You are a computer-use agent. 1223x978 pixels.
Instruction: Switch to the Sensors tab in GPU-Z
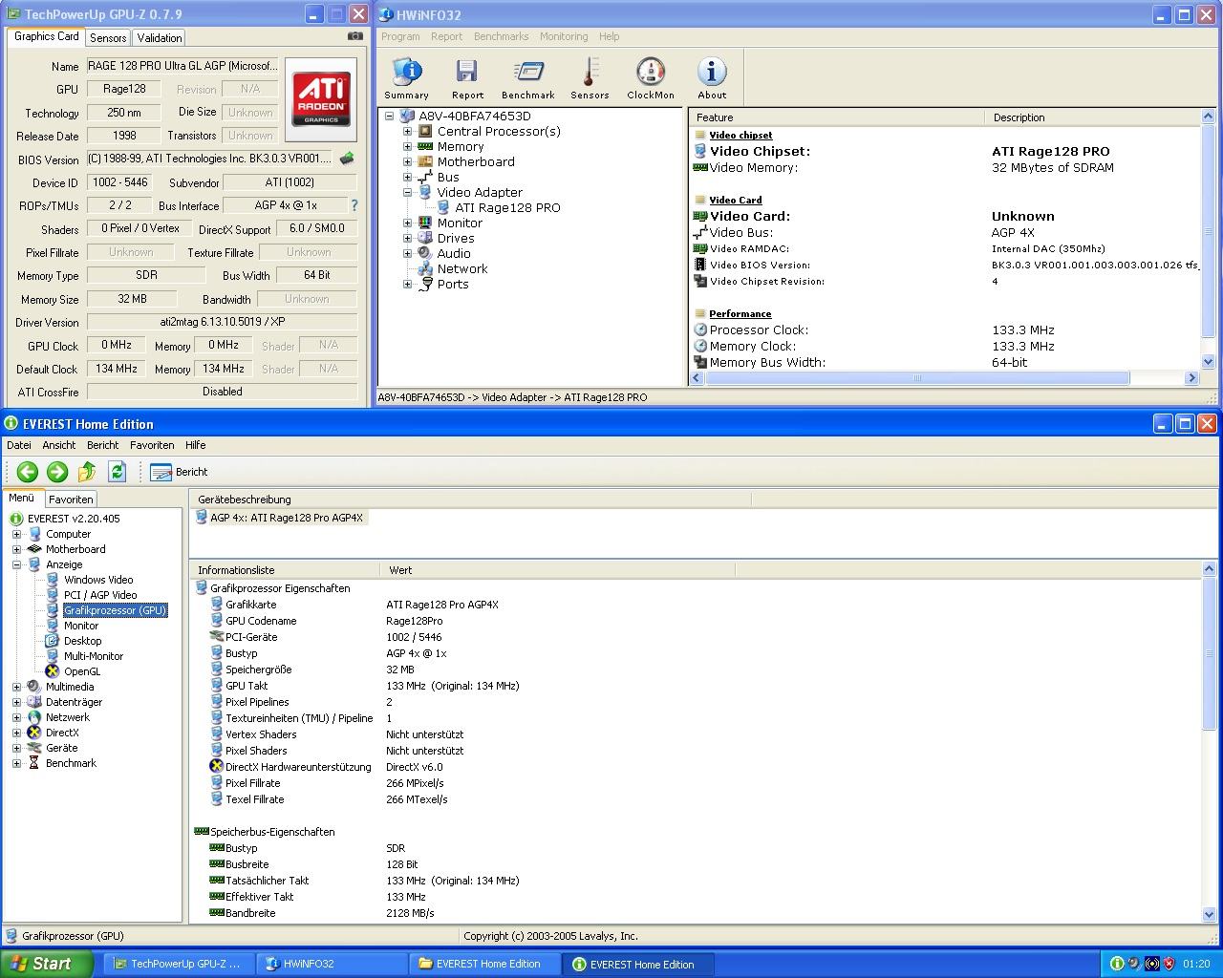(x=108, y=38)
